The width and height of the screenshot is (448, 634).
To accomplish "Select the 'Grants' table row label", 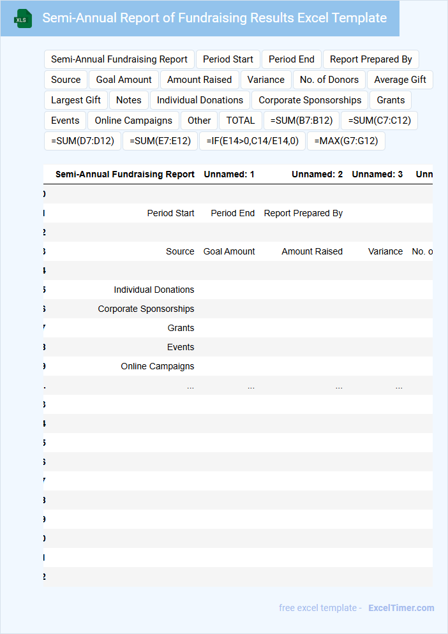I will point(181,328).
